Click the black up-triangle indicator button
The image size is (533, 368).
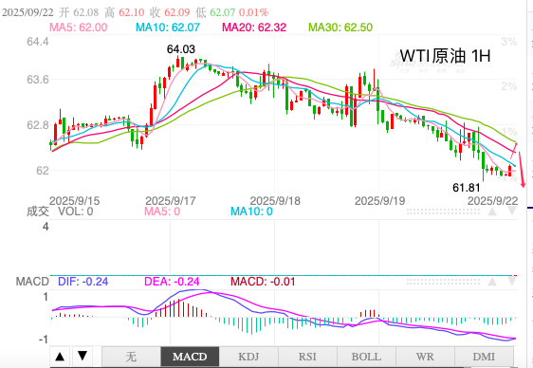coord(60,357)
